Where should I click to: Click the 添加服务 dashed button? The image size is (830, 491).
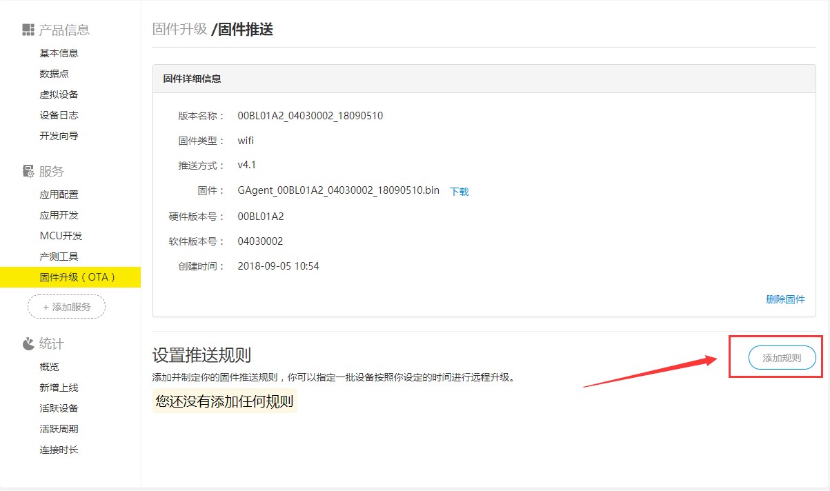(x=66, y=307)
